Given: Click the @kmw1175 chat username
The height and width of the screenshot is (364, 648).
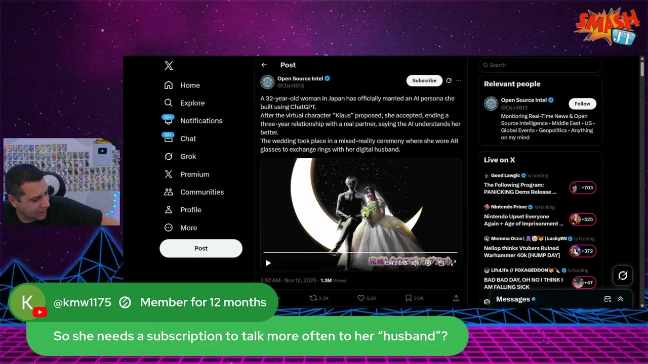Looking at the screenshot, I should tap(83, 302).
